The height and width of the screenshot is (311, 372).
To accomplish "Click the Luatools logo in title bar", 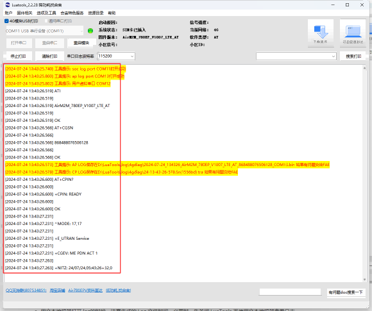I will tap(8, 4).
